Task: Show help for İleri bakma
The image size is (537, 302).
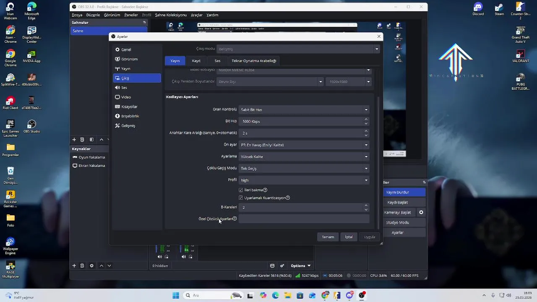Action: (265, 190)
